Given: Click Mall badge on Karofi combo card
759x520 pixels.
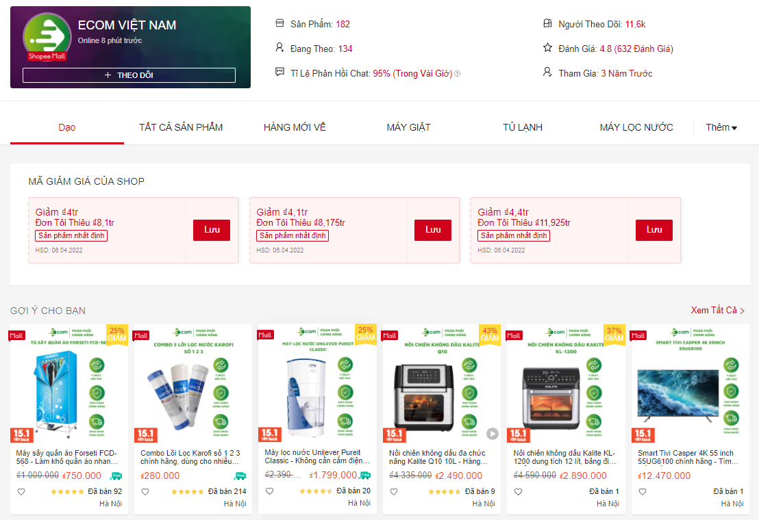Looking at the screenshot, I should tap(141, 335).
